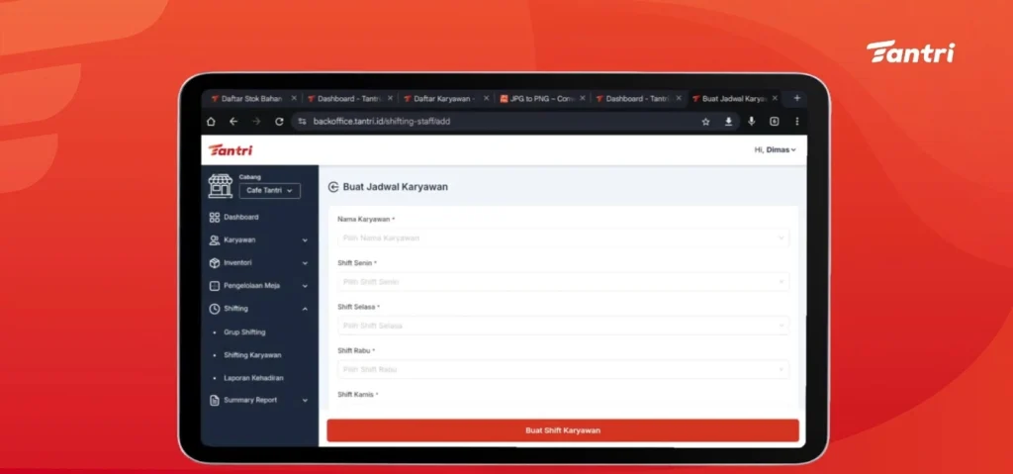This screenshot has width=1013, height=474.
Task: Click the back arrow beside Buat Jadwal Karyawan
Action: (333, 187)
